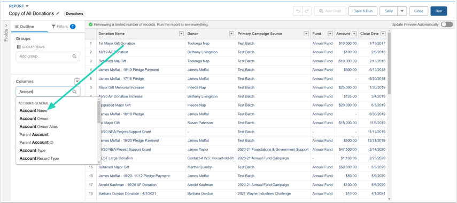Click the undo arrow icon
Screen dimensions: 457x203
pos(298,11)
